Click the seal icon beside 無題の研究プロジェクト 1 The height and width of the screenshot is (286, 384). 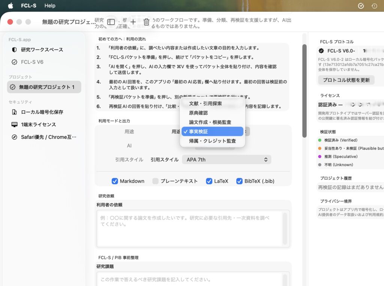point(13,87)
